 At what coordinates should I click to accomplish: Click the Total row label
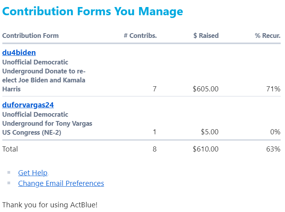pyautogui.click(x=10, y=149)
